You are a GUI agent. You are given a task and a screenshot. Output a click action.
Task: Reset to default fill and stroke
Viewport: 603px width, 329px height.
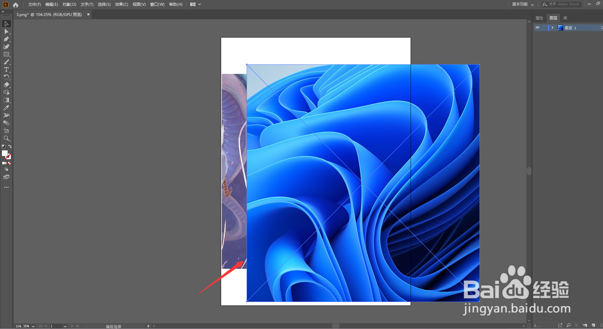coord(4,147)
